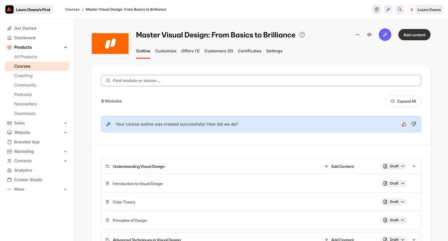Image resolution: width=448 pixels, height=241 pixels.
Task: Open the Customers (0) tab
Action: [219, 51]
